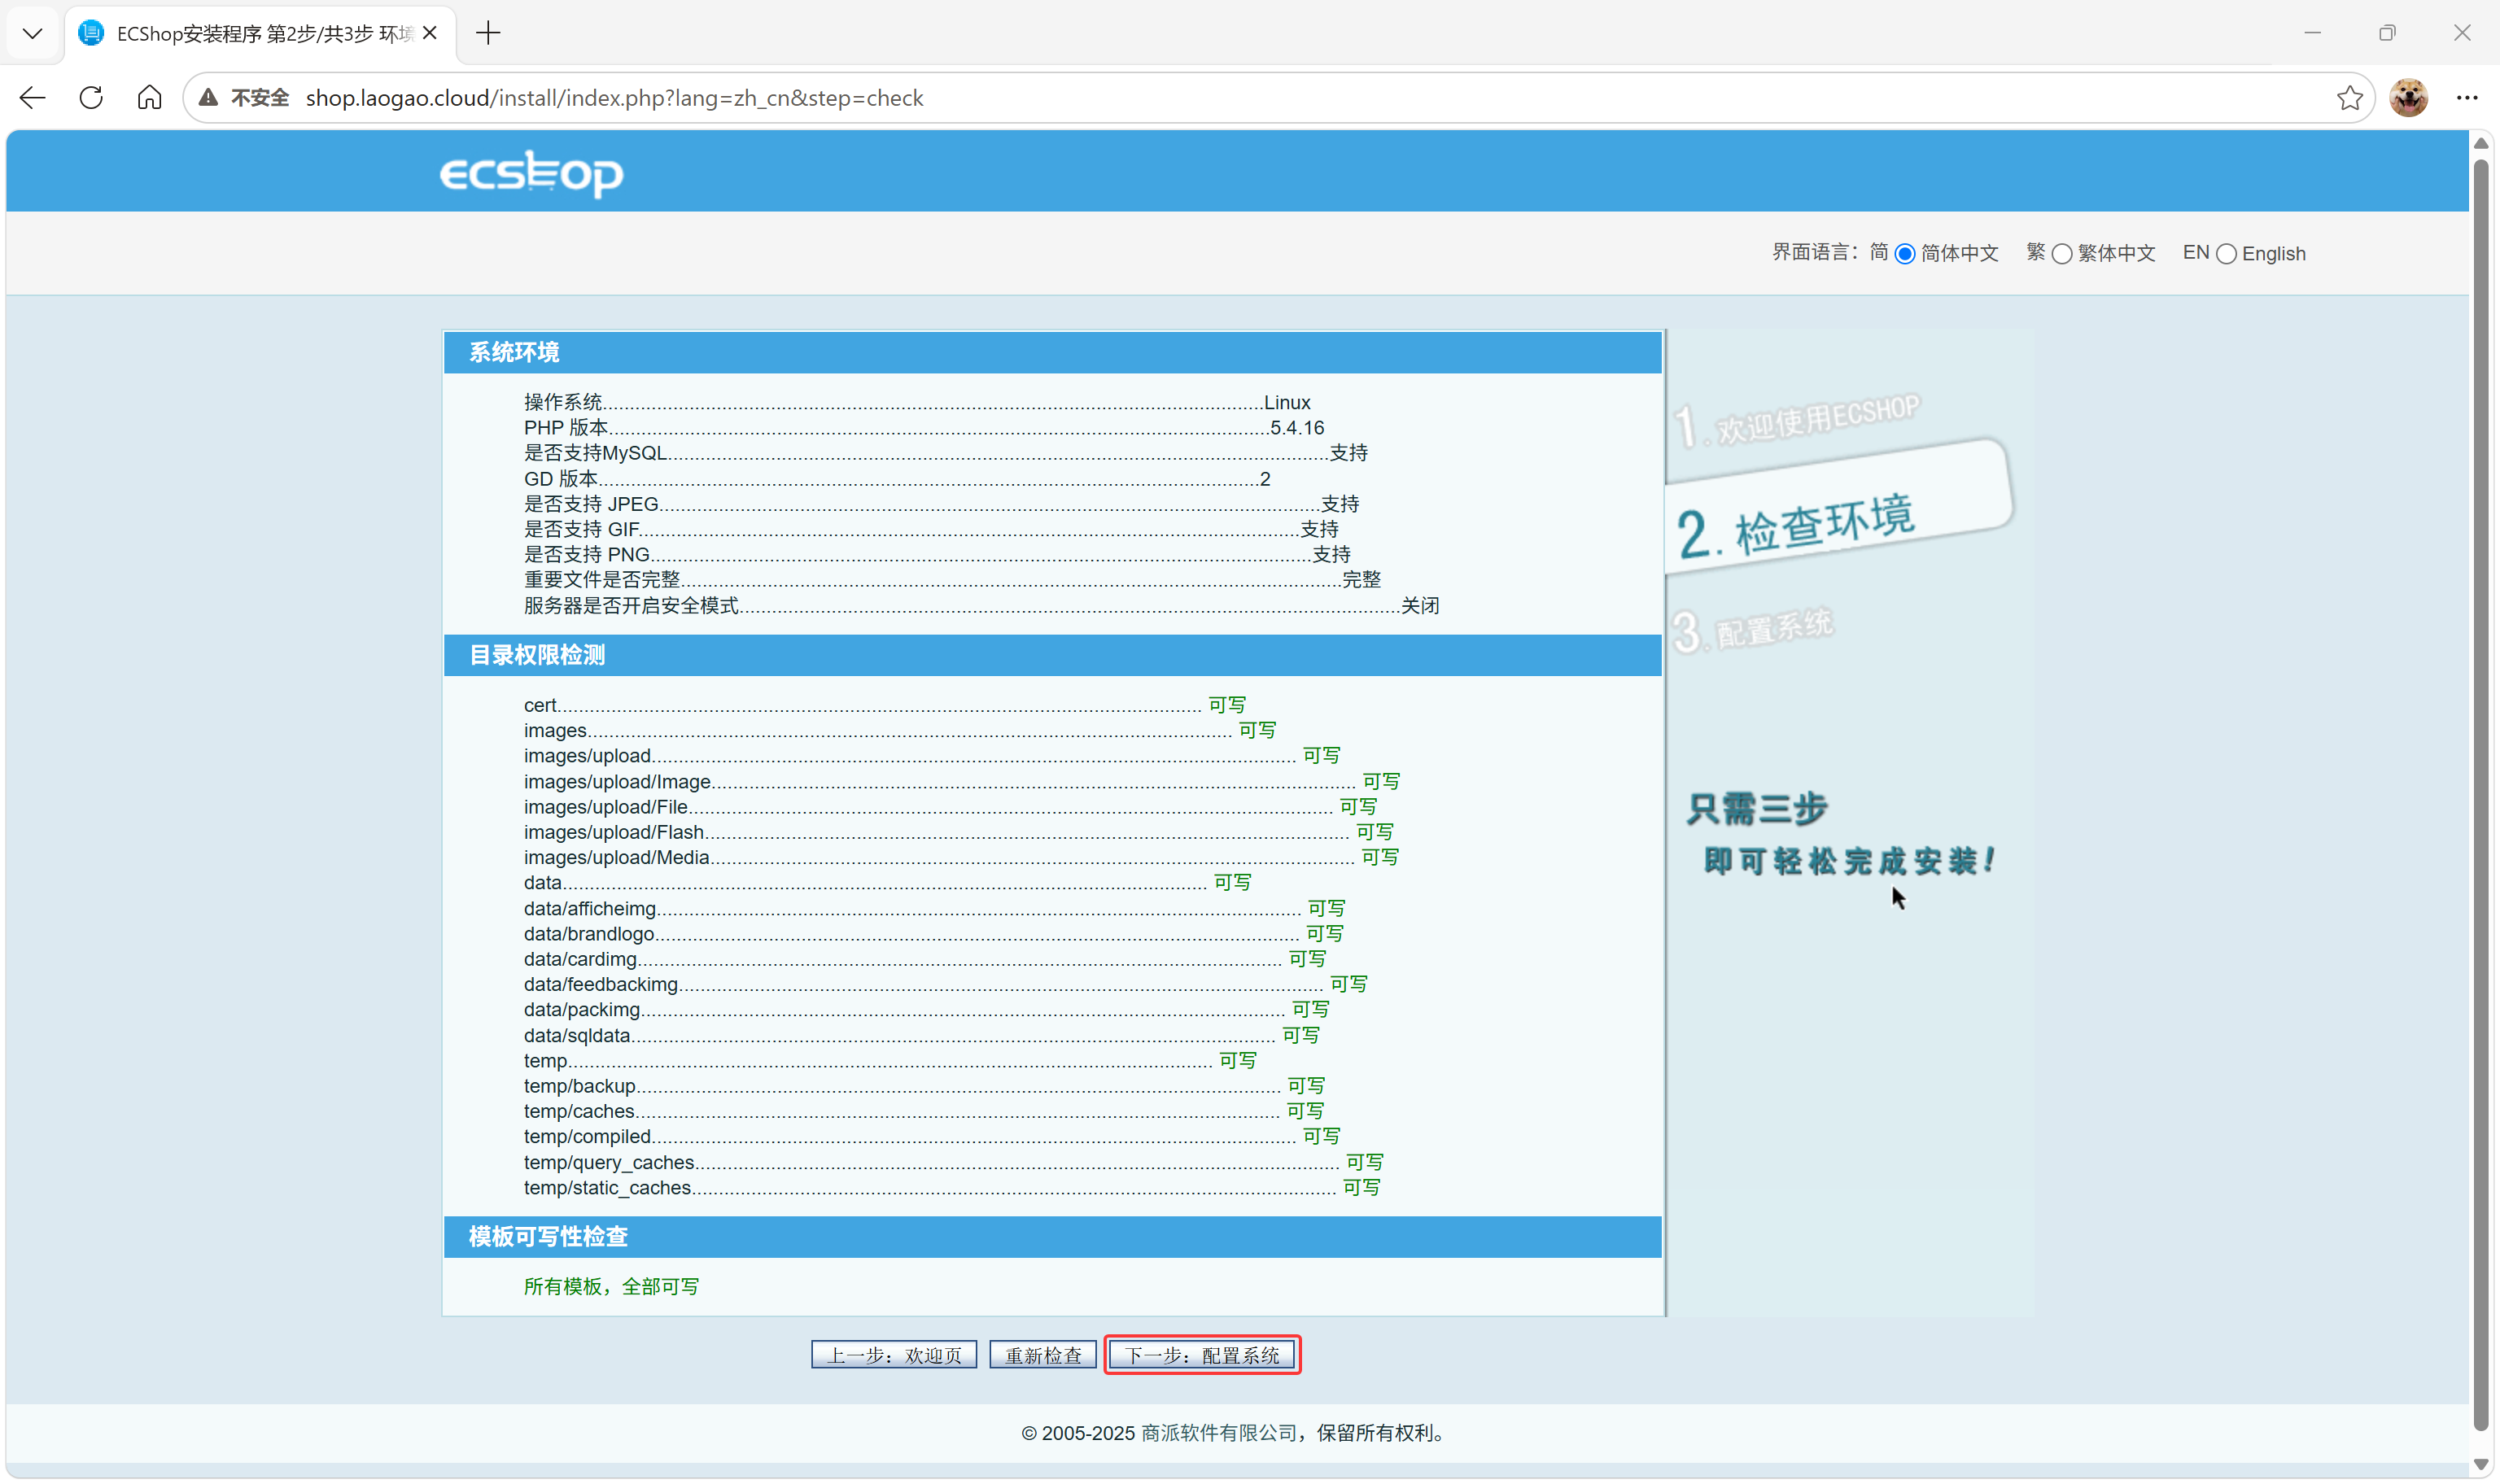The height and width of the screenshot is (1484, 2500).
Task: Click data/brandlogo directory row
Action: (x=934, y=934)
